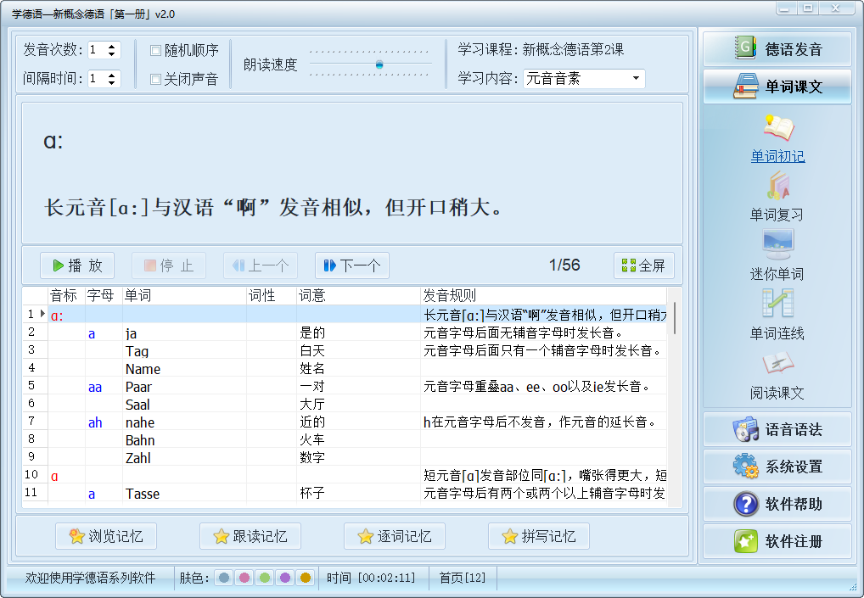Select row with word Name

[x=345, y=368]
